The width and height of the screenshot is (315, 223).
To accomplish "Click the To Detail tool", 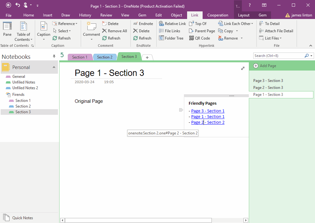I will coord(269,24).
